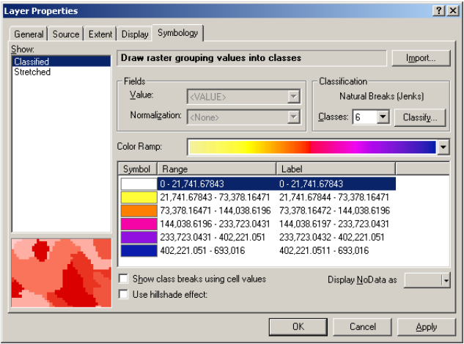
Task: Enable Show class breaks using cell values
Action: [x=123, y=279]
